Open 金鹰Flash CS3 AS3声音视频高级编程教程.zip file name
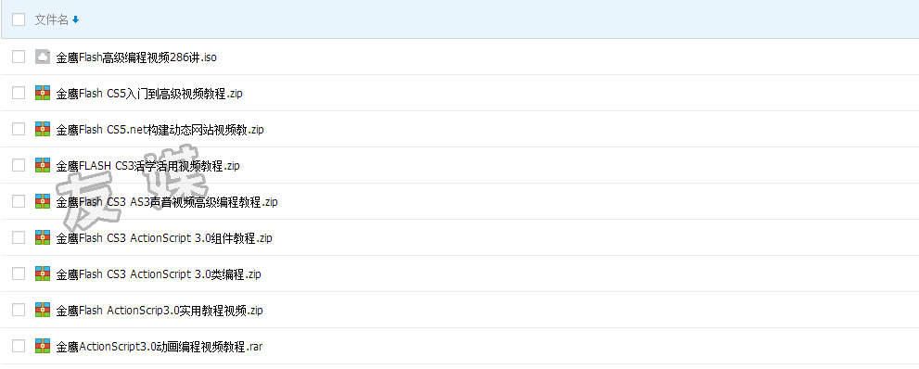Screen dimensions: 919x369 [x=167, y=202]
